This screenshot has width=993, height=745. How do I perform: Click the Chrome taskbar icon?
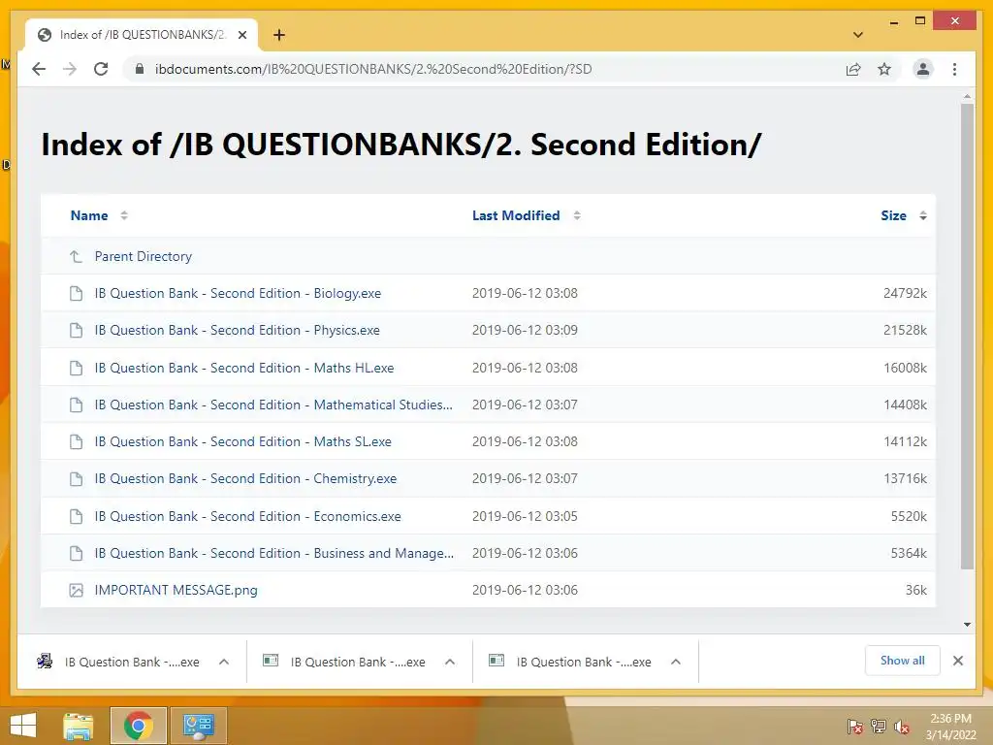tap(139, 726)
